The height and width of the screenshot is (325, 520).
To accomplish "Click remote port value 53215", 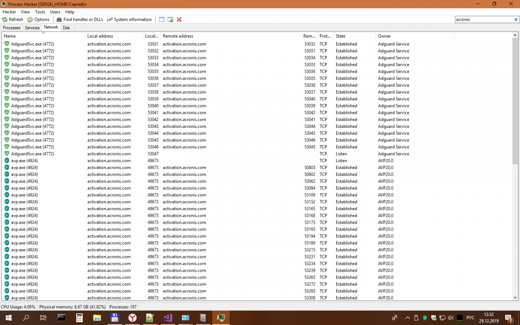I will tap(310, 250).
